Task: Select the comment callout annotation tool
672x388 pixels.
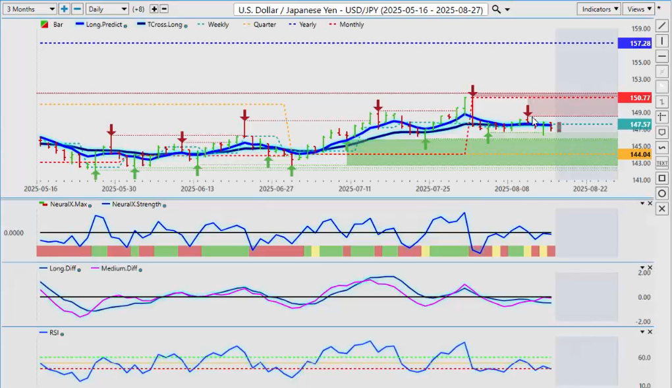Action: click(662, 132)
